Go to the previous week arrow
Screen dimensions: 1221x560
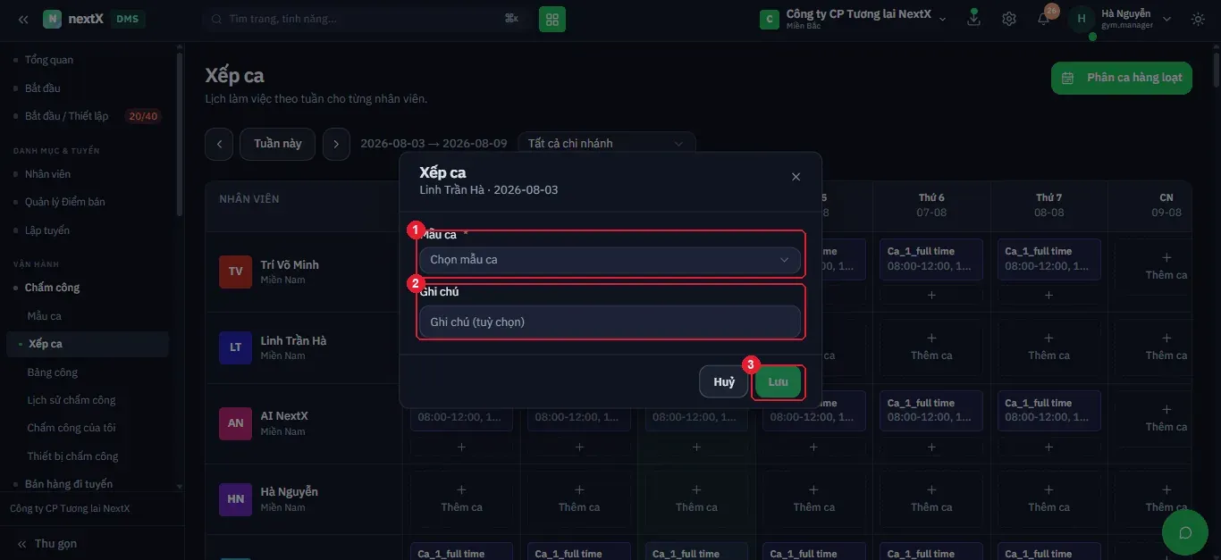(x=219, y=144)
